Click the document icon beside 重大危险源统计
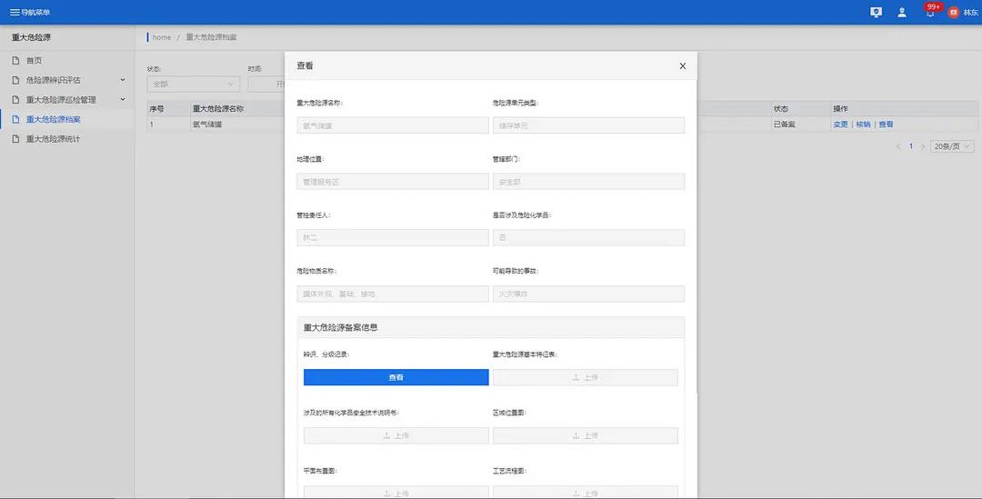Image resolution: width=982 pixels, height=499 pixels. 15,139
